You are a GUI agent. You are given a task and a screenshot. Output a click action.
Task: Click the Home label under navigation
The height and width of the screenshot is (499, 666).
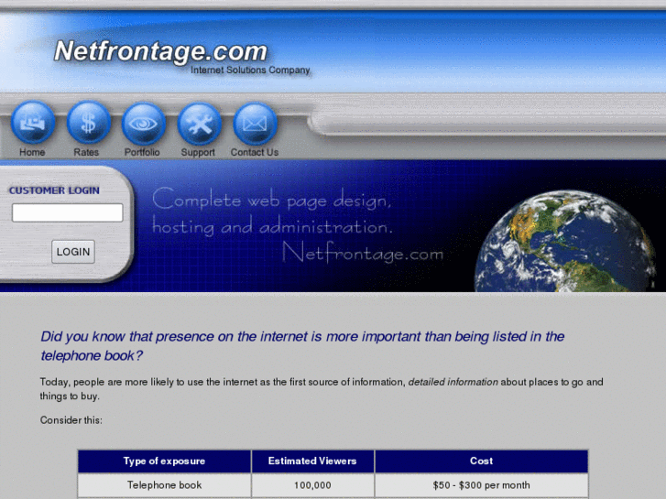pos(32,152)
